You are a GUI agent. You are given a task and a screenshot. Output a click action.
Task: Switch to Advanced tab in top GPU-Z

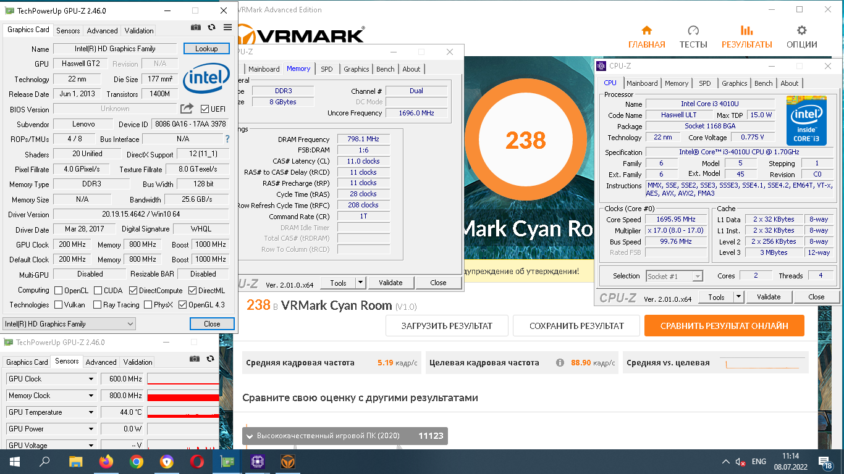(x=102, y=31)
